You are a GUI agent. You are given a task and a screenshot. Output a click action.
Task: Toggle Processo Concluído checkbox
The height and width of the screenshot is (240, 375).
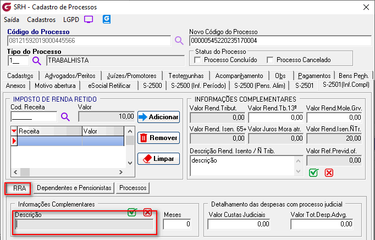(197, 60)
